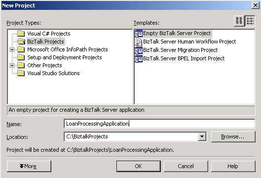Expand options with the More button

[29, 166]
